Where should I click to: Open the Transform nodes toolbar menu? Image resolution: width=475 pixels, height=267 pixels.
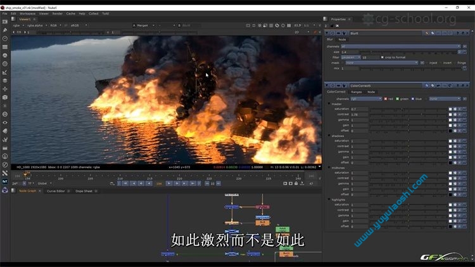click(5, 89)
